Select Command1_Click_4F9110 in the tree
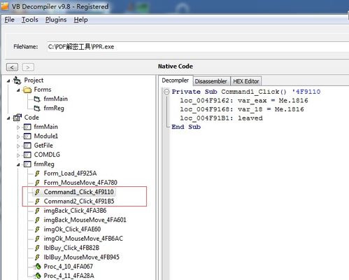 pyautogui.click(x=79, y=192)
